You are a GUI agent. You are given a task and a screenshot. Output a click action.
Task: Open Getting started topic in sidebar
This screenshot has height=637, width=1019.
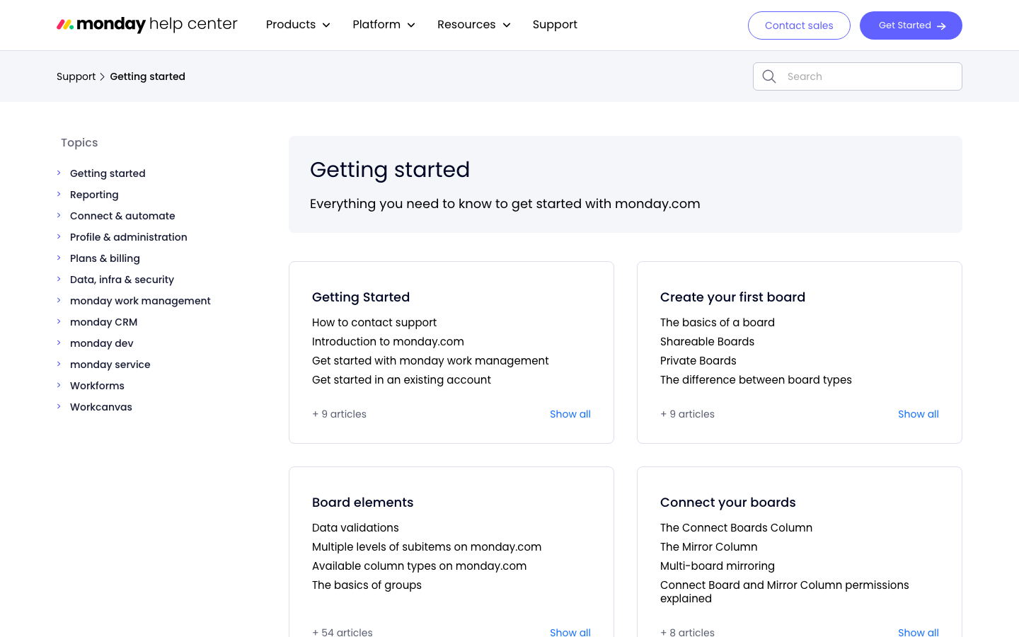tap(108, 173)
